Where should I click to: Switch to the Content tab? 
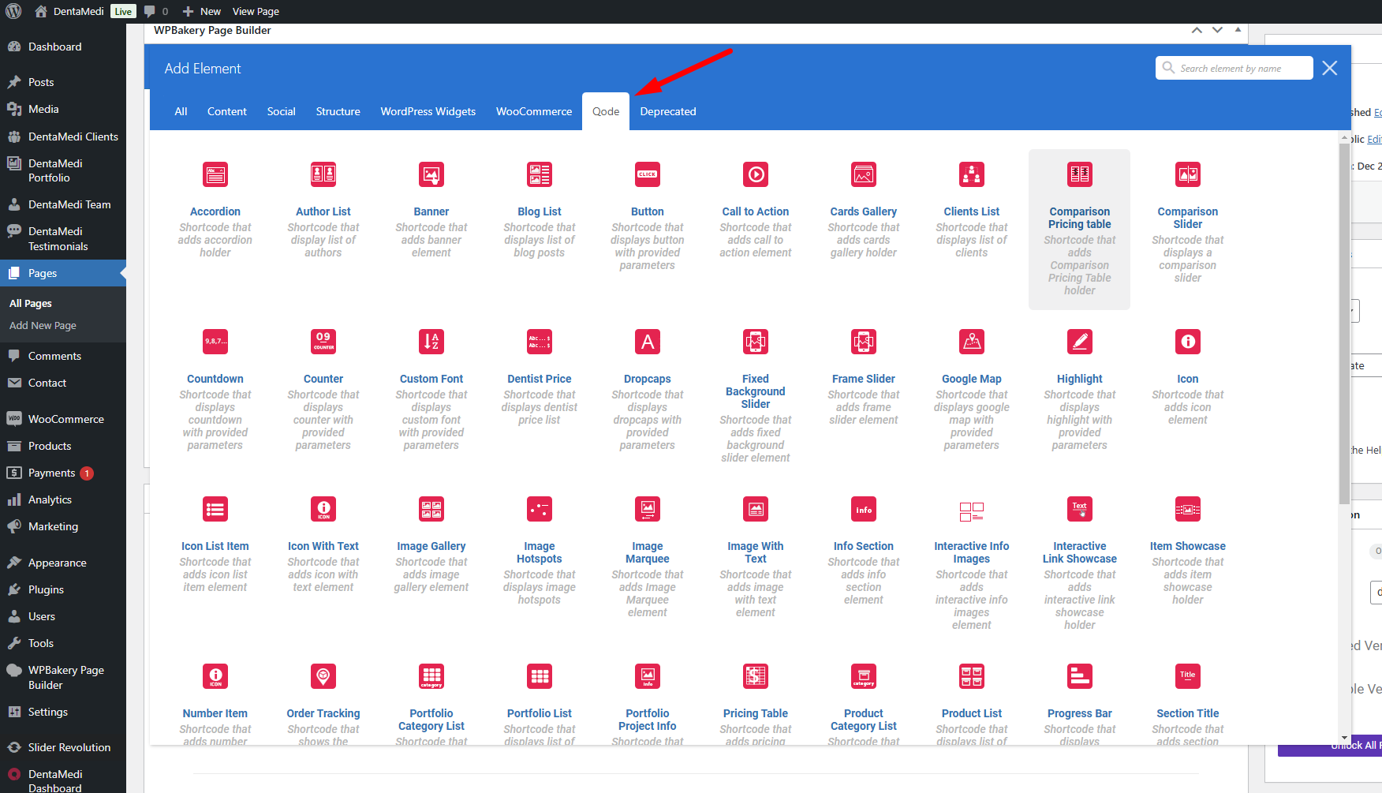point(227,111)
